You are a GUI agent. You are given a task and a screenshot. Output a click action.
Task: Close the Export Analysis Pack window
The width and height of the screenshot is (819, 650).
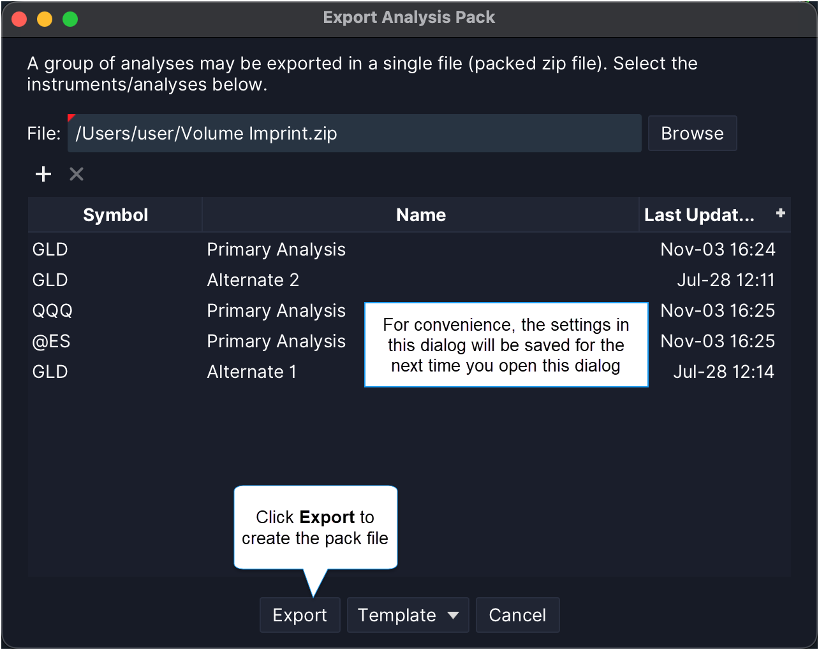19,19
